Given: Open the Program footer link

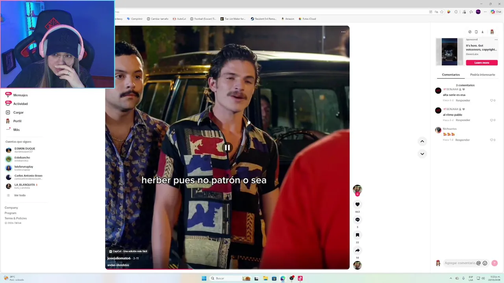Looking at the screenshot, I should click(x=10, y=213).
